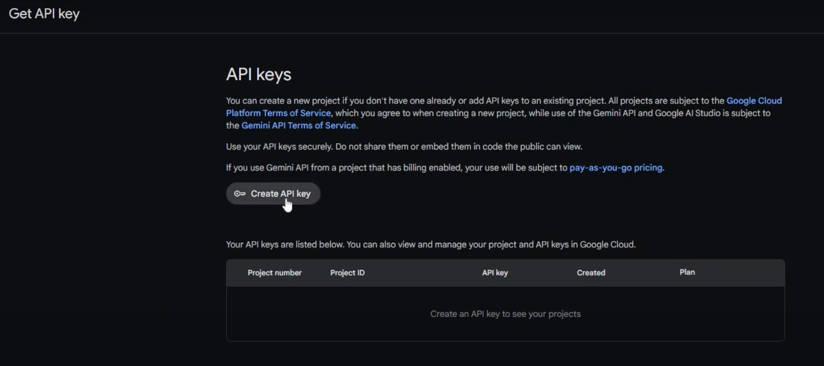The height and width of the screenshot is (366, 824).
Task: Open the Gemini API Terms of Service link
Action: (299, 125)
